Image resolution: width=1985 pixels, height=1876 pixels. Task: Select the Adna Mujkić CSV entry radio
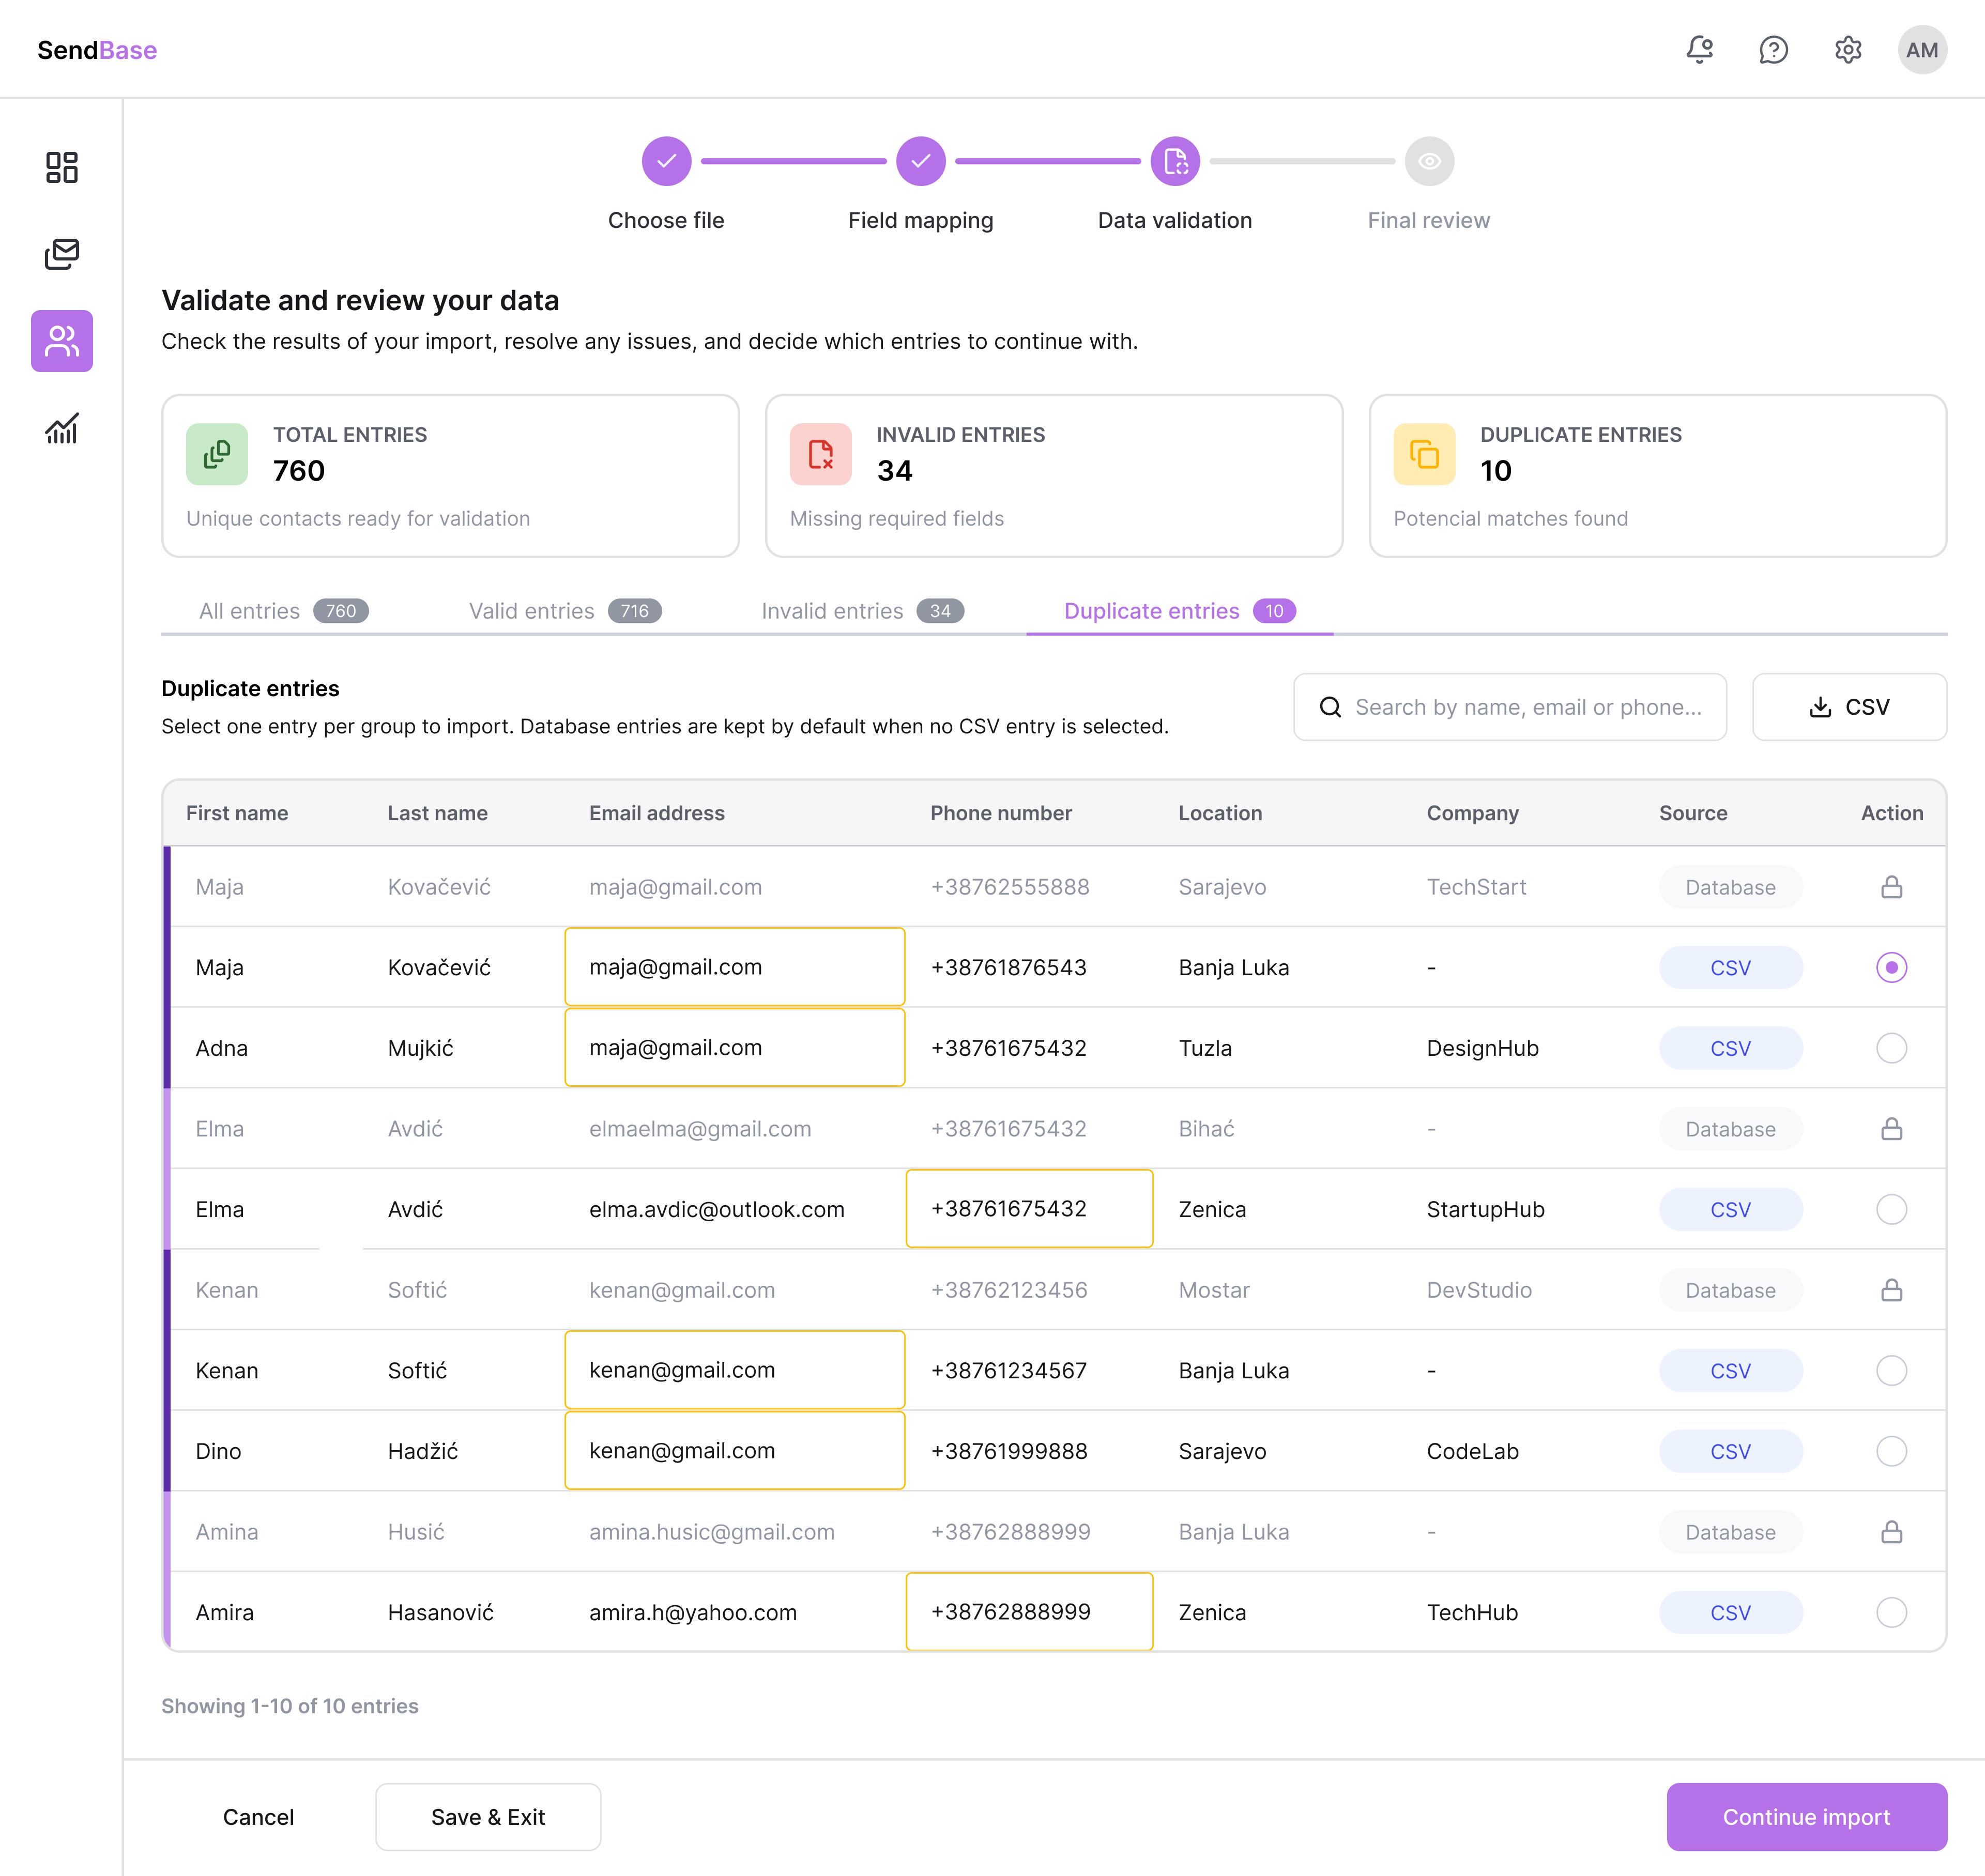click(x=1891, y=1048)
